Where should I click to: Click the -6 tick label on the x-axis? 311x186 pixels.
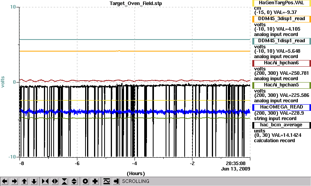[x=77, y=164]
